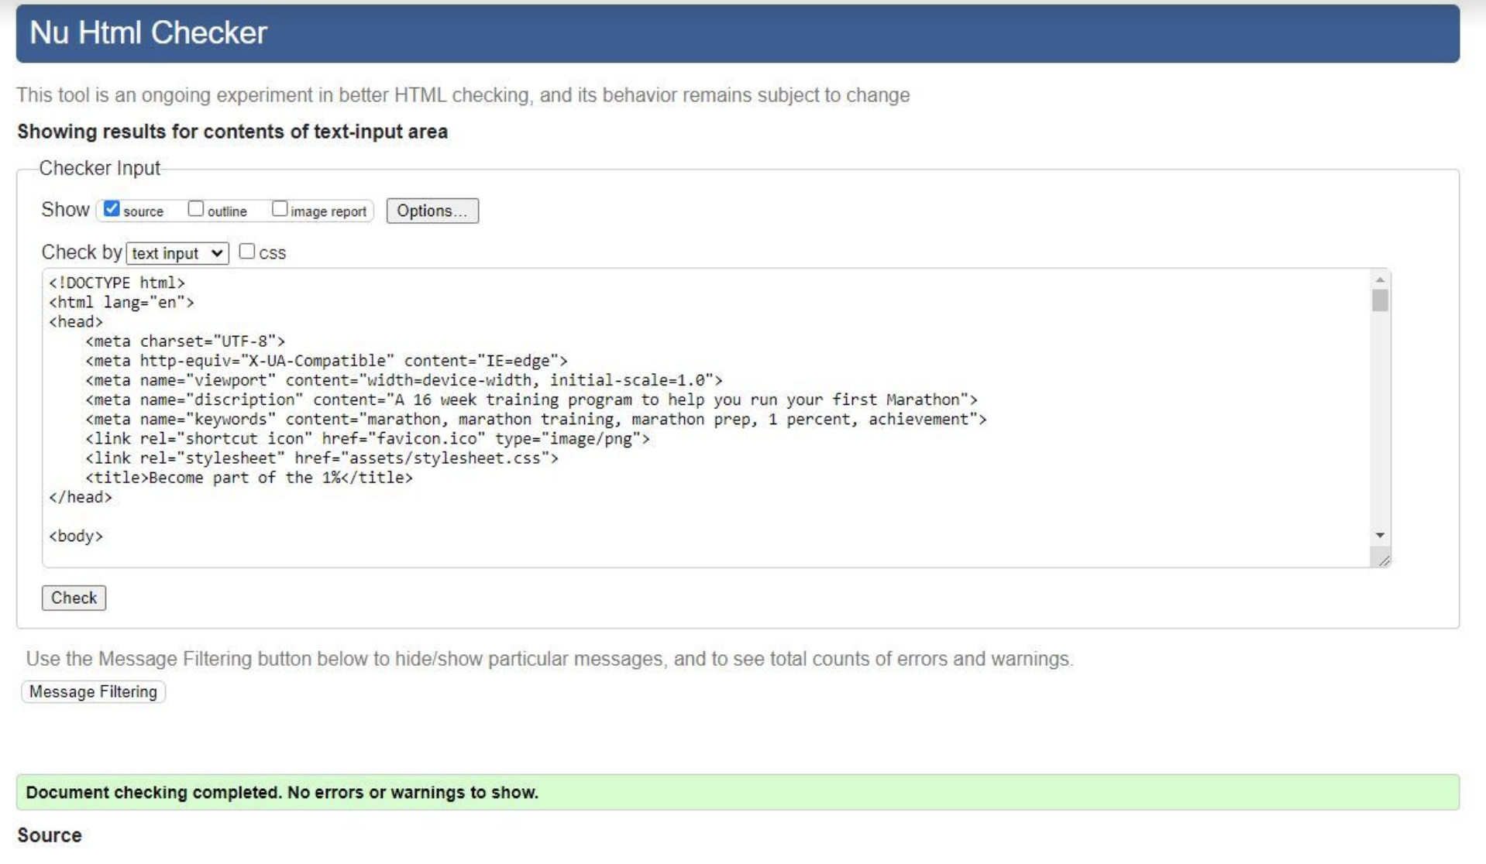Click the textarea scrollbar up arrow
1486x864 pixels.
[1380, 279]
